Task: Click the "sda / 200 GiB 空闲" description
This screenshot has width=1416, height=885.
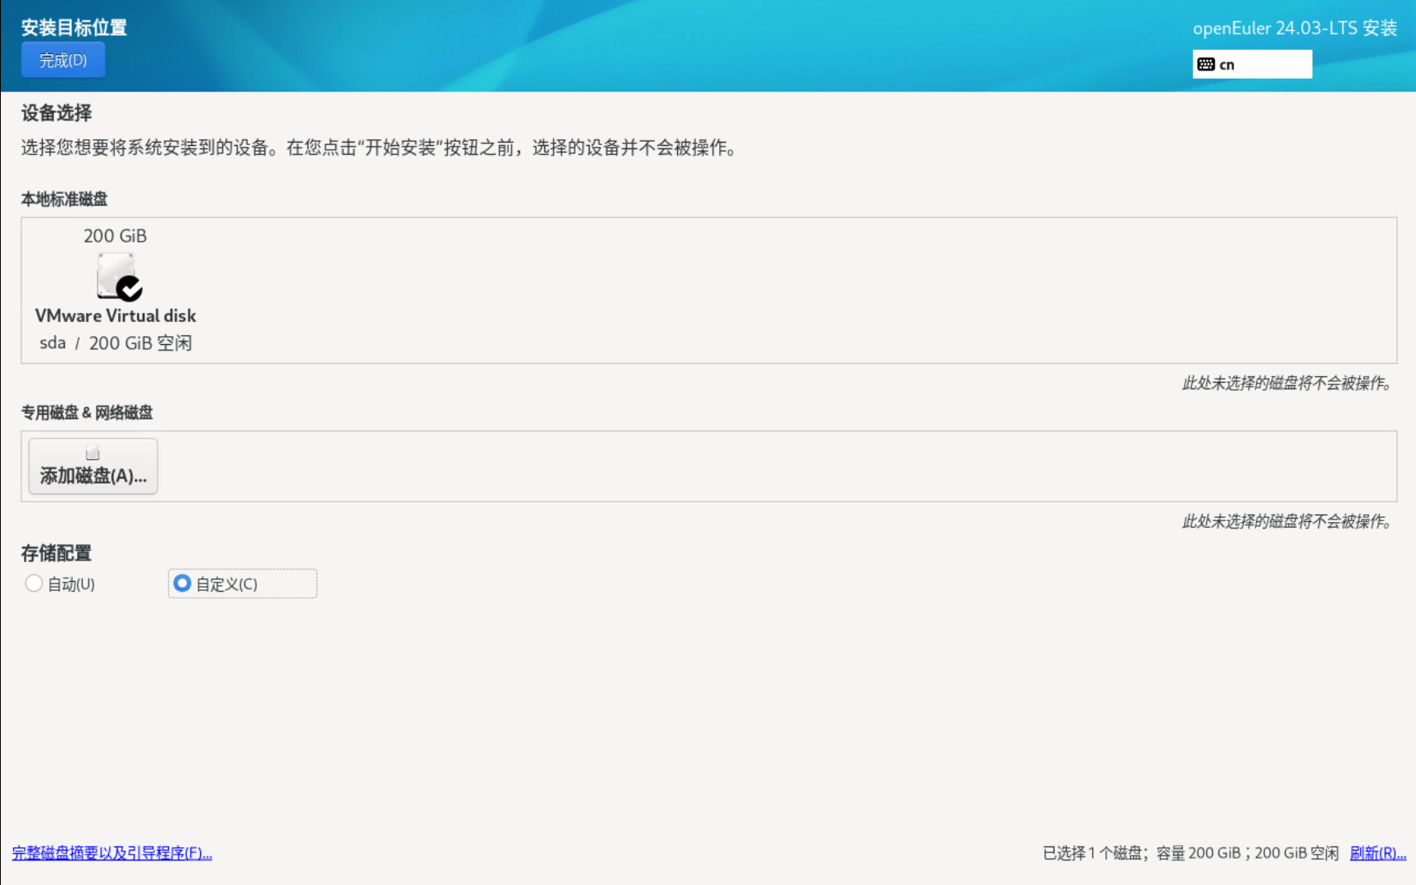Action: pos(116,343)
